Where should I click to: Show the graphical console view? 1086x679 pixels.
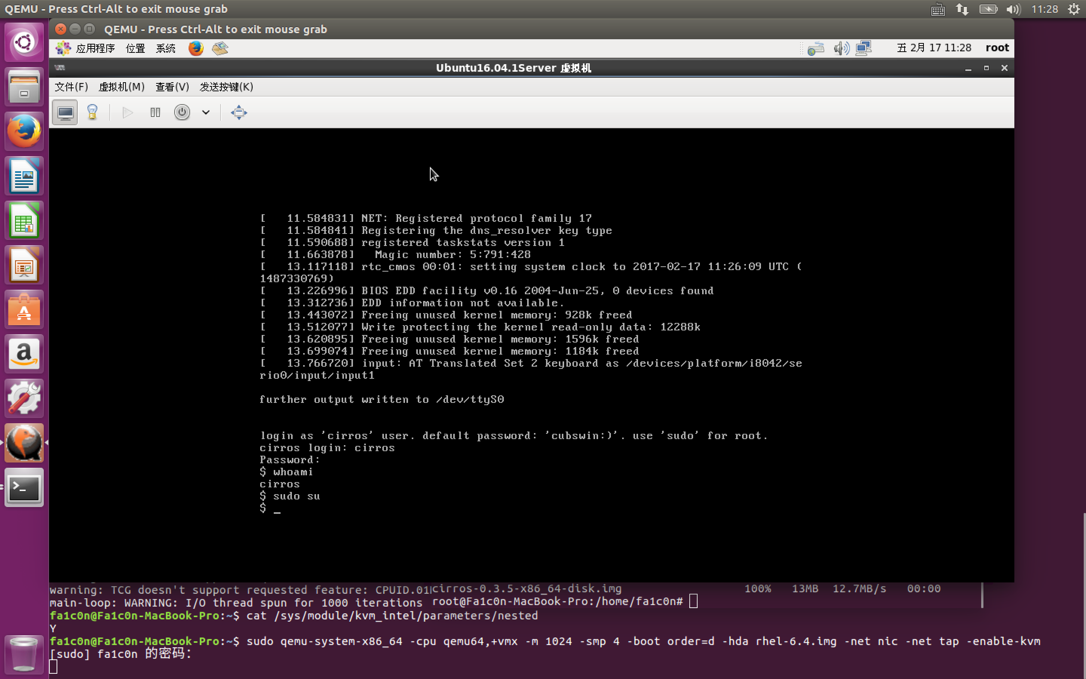(x=65, y=112)
